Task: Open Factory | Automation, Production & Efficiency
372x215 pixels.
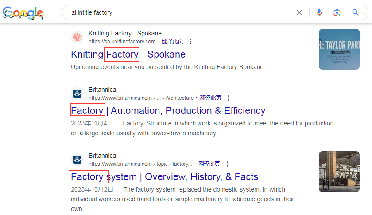Action: (168, 111)
